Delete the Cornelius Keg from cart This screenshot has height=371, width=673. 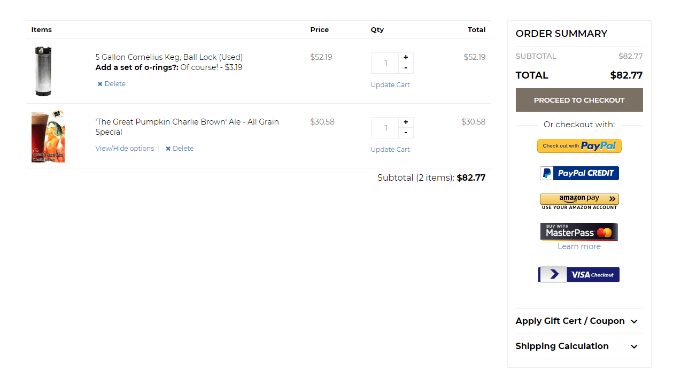coord(111,84)
